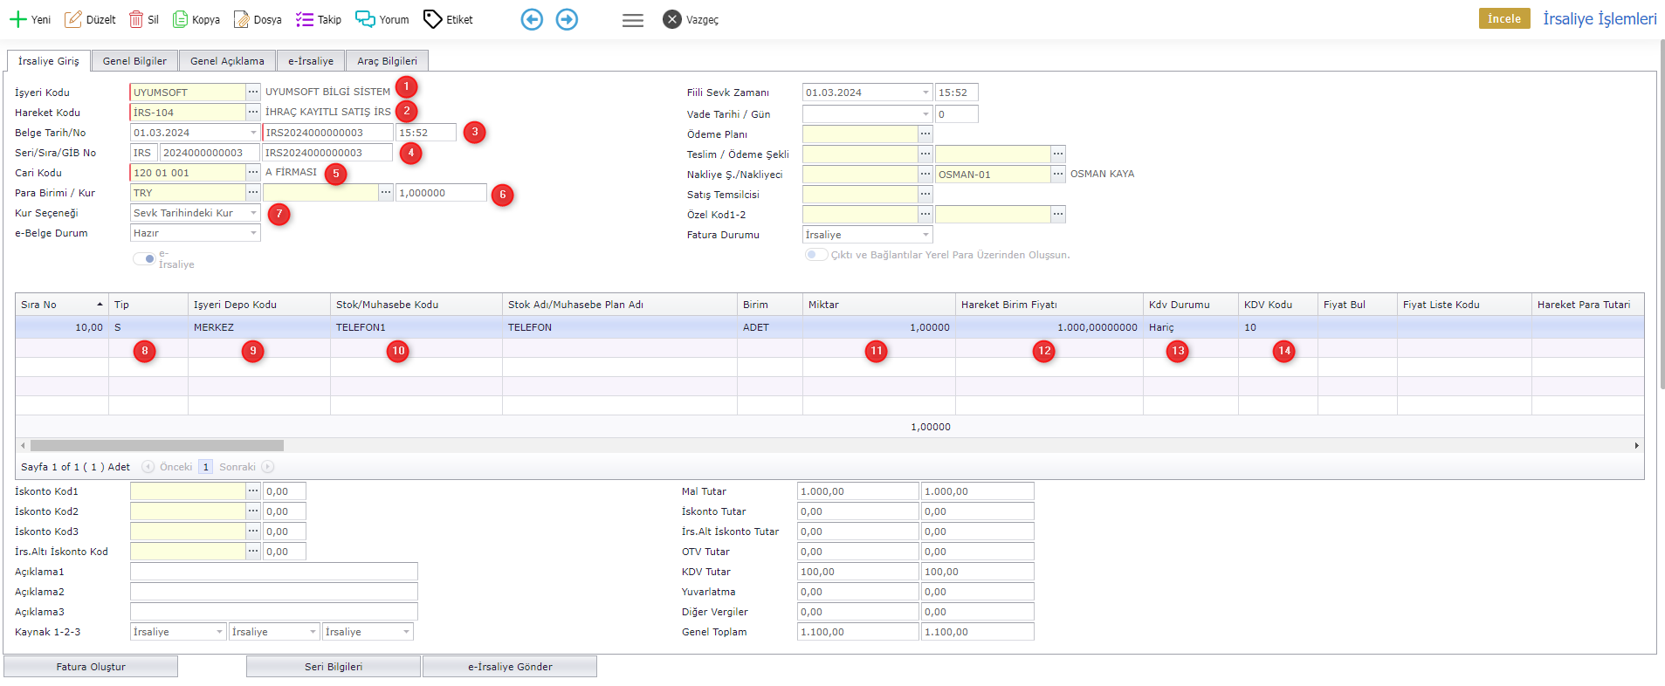Open the Dosya file attachment icon

(x=241, y=19)
